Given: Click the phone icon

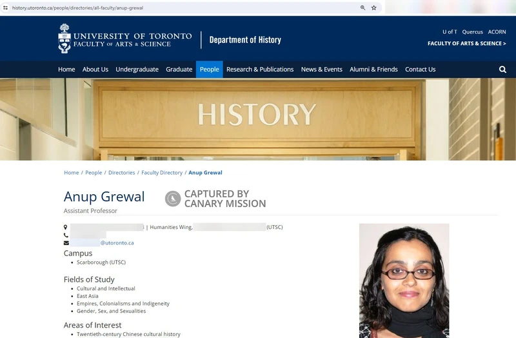Looking at the screenshot, I should [x=66, y=235].
